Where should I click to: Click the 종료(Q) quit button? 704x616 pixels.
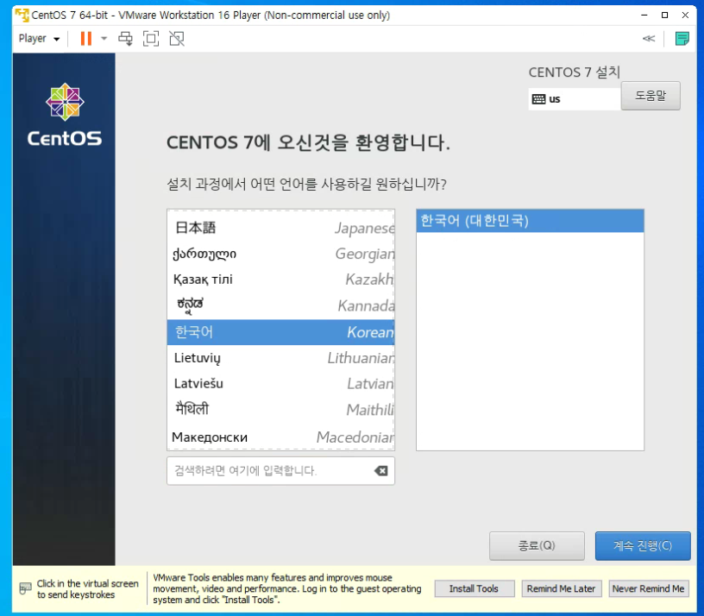pyautogui.click(x=537, y=545)
